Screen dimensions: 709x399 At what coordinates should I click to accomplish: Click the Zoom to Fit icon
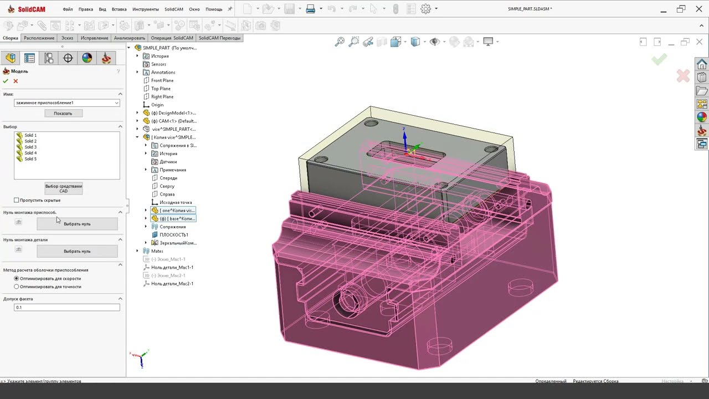pyautogui.click(x=340, y=42)
